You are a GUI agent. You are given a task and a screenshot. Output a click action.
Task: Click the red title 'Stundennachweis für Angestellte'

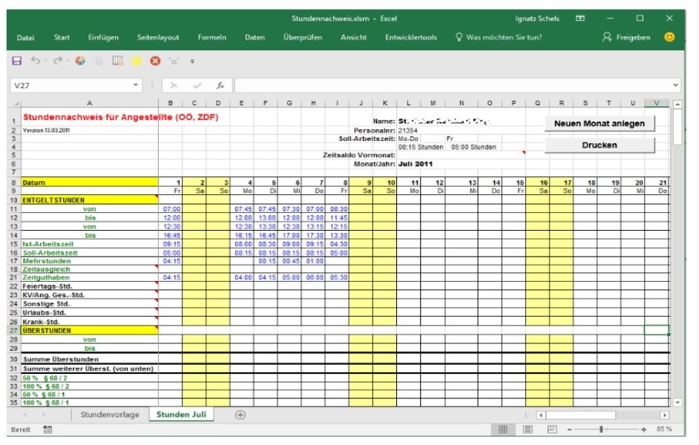(98, 117)
